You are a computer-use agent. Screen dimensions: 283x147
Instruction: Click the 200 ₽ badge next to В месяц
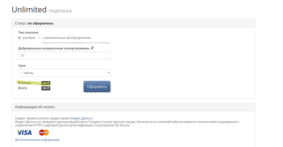(46, 83)
